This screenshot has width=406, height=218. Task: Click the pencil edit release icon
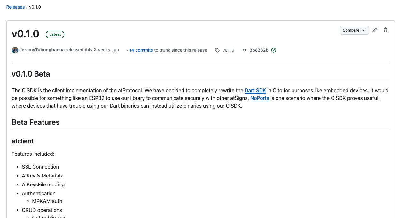375,30
